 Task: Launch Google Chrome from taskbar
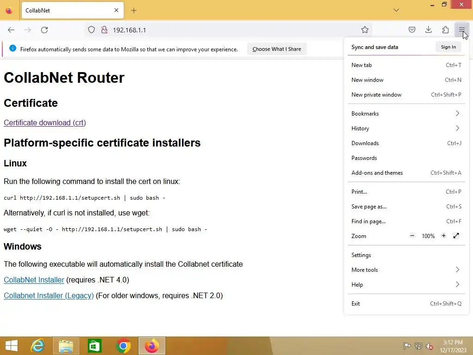click(x=123, y=346)
